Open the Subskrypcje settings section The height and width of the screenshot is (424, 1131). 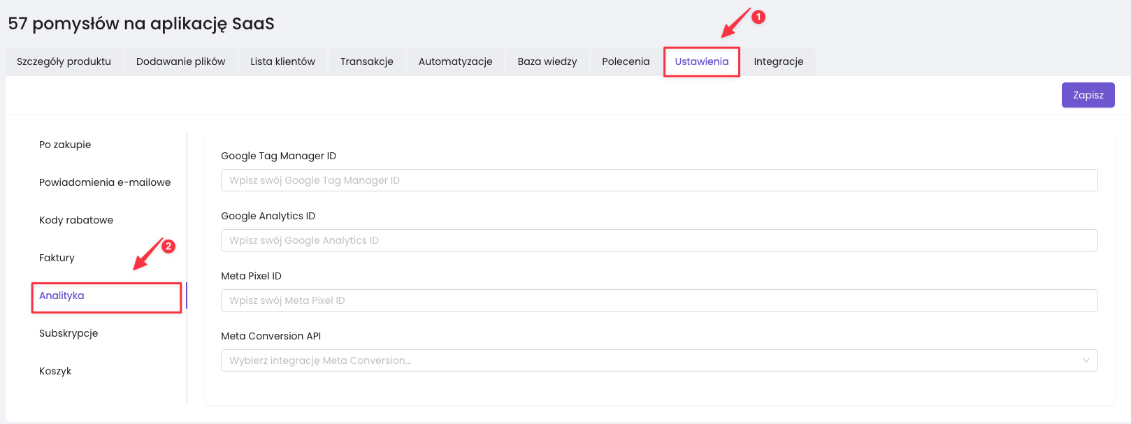coord(69,333)
